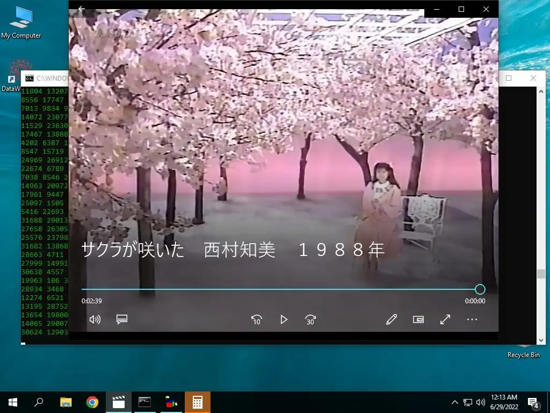The image size is (550, 413).
Task: Show hidden system tray icons
Action: point(454,402)
